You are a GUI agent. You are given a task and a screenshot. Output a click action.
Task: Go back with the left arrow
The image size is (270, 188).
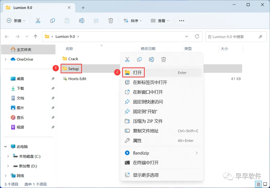7,37
